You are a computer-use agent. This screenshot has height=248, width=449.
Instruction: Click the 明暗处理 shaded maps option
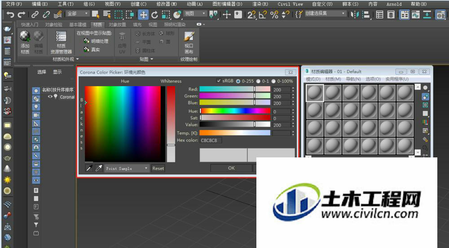[96, 41]
